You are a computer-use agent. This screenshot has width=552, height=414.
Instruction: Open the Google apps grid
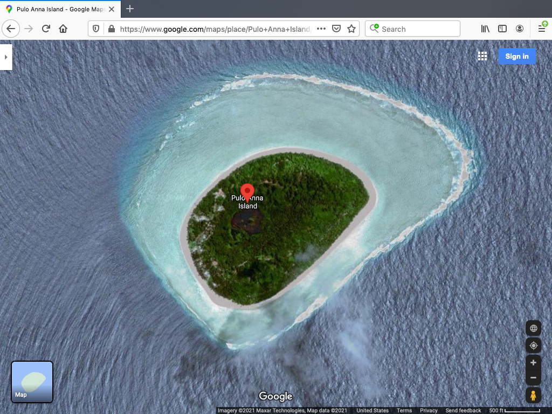482,57
